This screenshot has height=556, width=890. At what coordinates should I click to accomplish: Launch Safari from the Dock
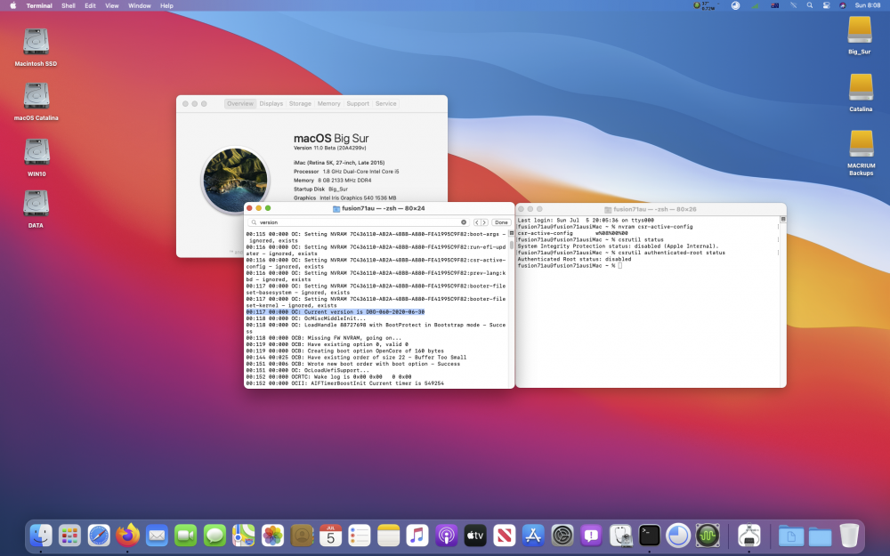pyautogui.click(x=99, y=535)
